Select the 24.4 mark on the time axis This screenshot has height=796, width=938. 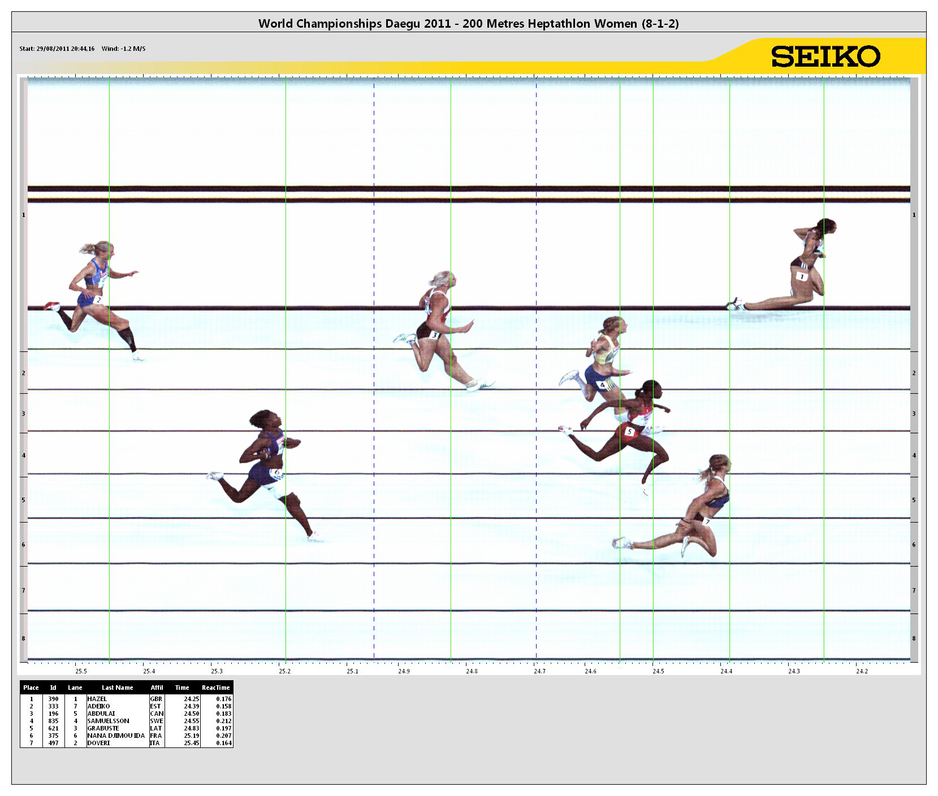click(x=726, y=671)
